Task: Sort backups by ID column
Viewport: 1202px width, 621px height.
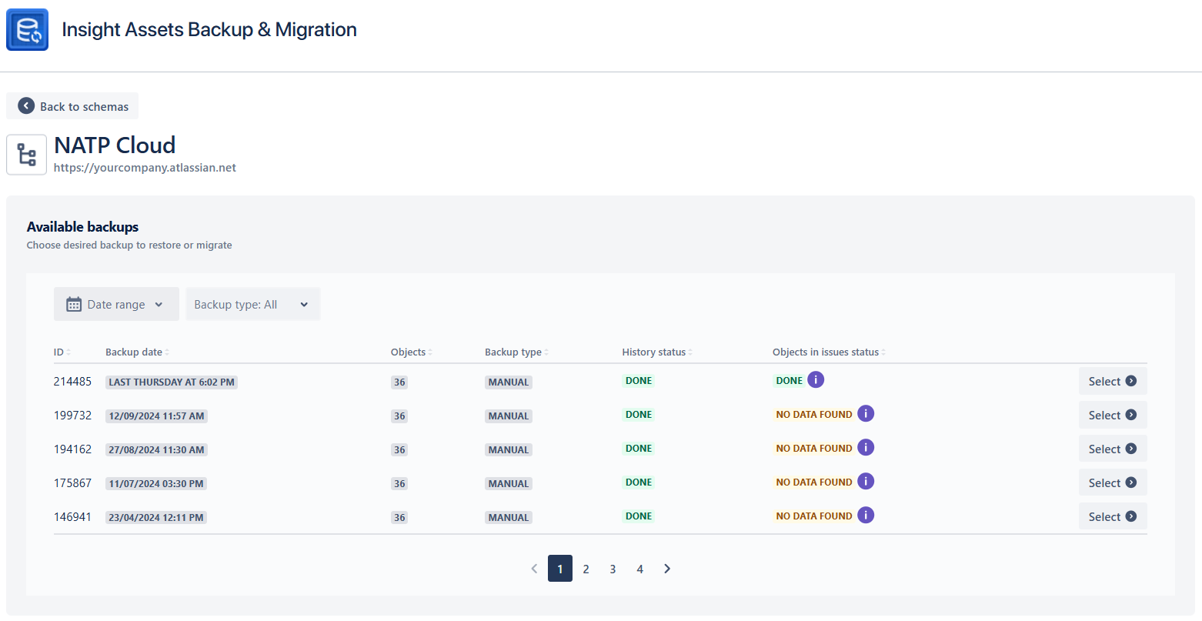Action: coord(62,352)
